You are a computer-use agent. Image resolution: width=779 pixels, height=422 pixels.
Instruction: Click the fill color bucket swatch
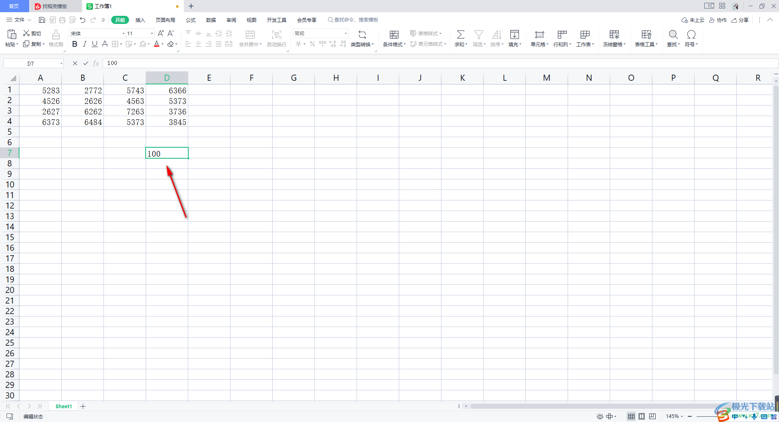tap(143, 44)
